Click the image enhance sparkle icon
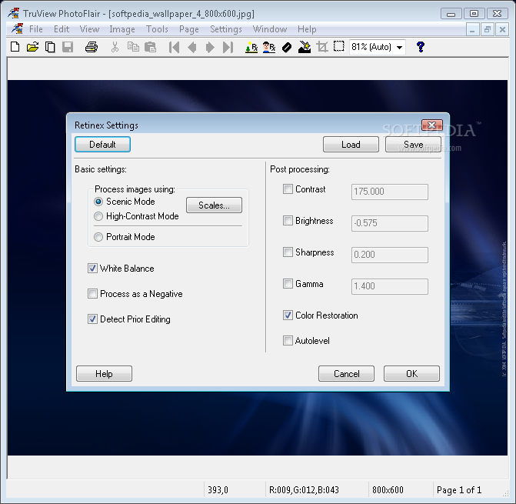516x504 pixels. (x=305, y=47)
